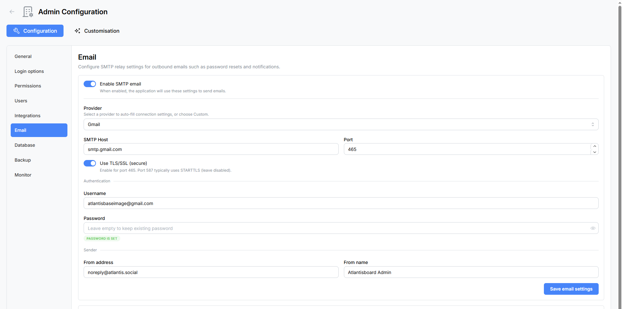Decrease port value with down arrow

click(x=595, y=152)
